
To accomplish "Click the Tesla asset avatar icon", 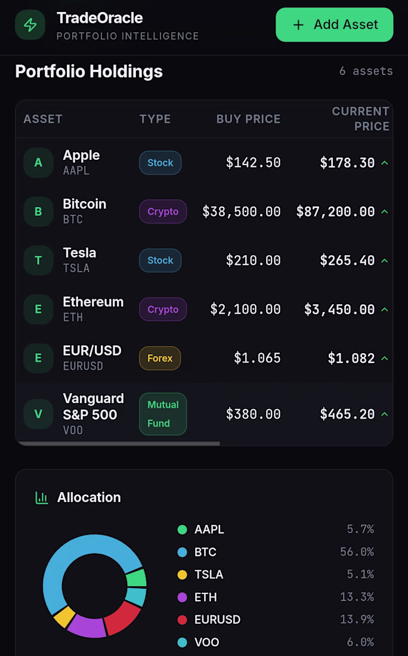I will point(38,261).
